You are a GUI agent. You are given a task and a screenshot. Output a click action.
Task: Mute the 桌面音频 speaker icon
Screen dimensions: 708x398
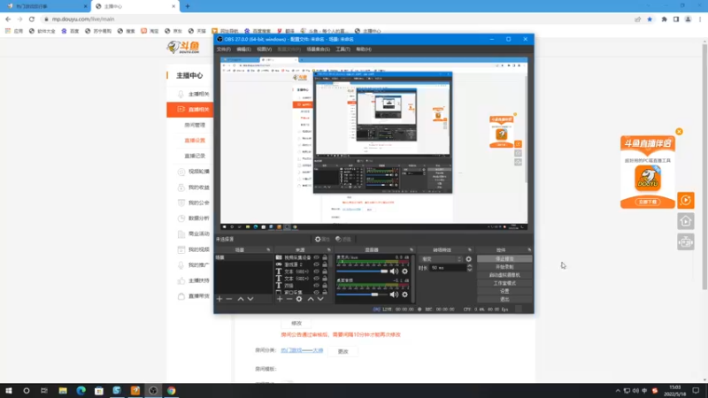(x=394, y=295)
